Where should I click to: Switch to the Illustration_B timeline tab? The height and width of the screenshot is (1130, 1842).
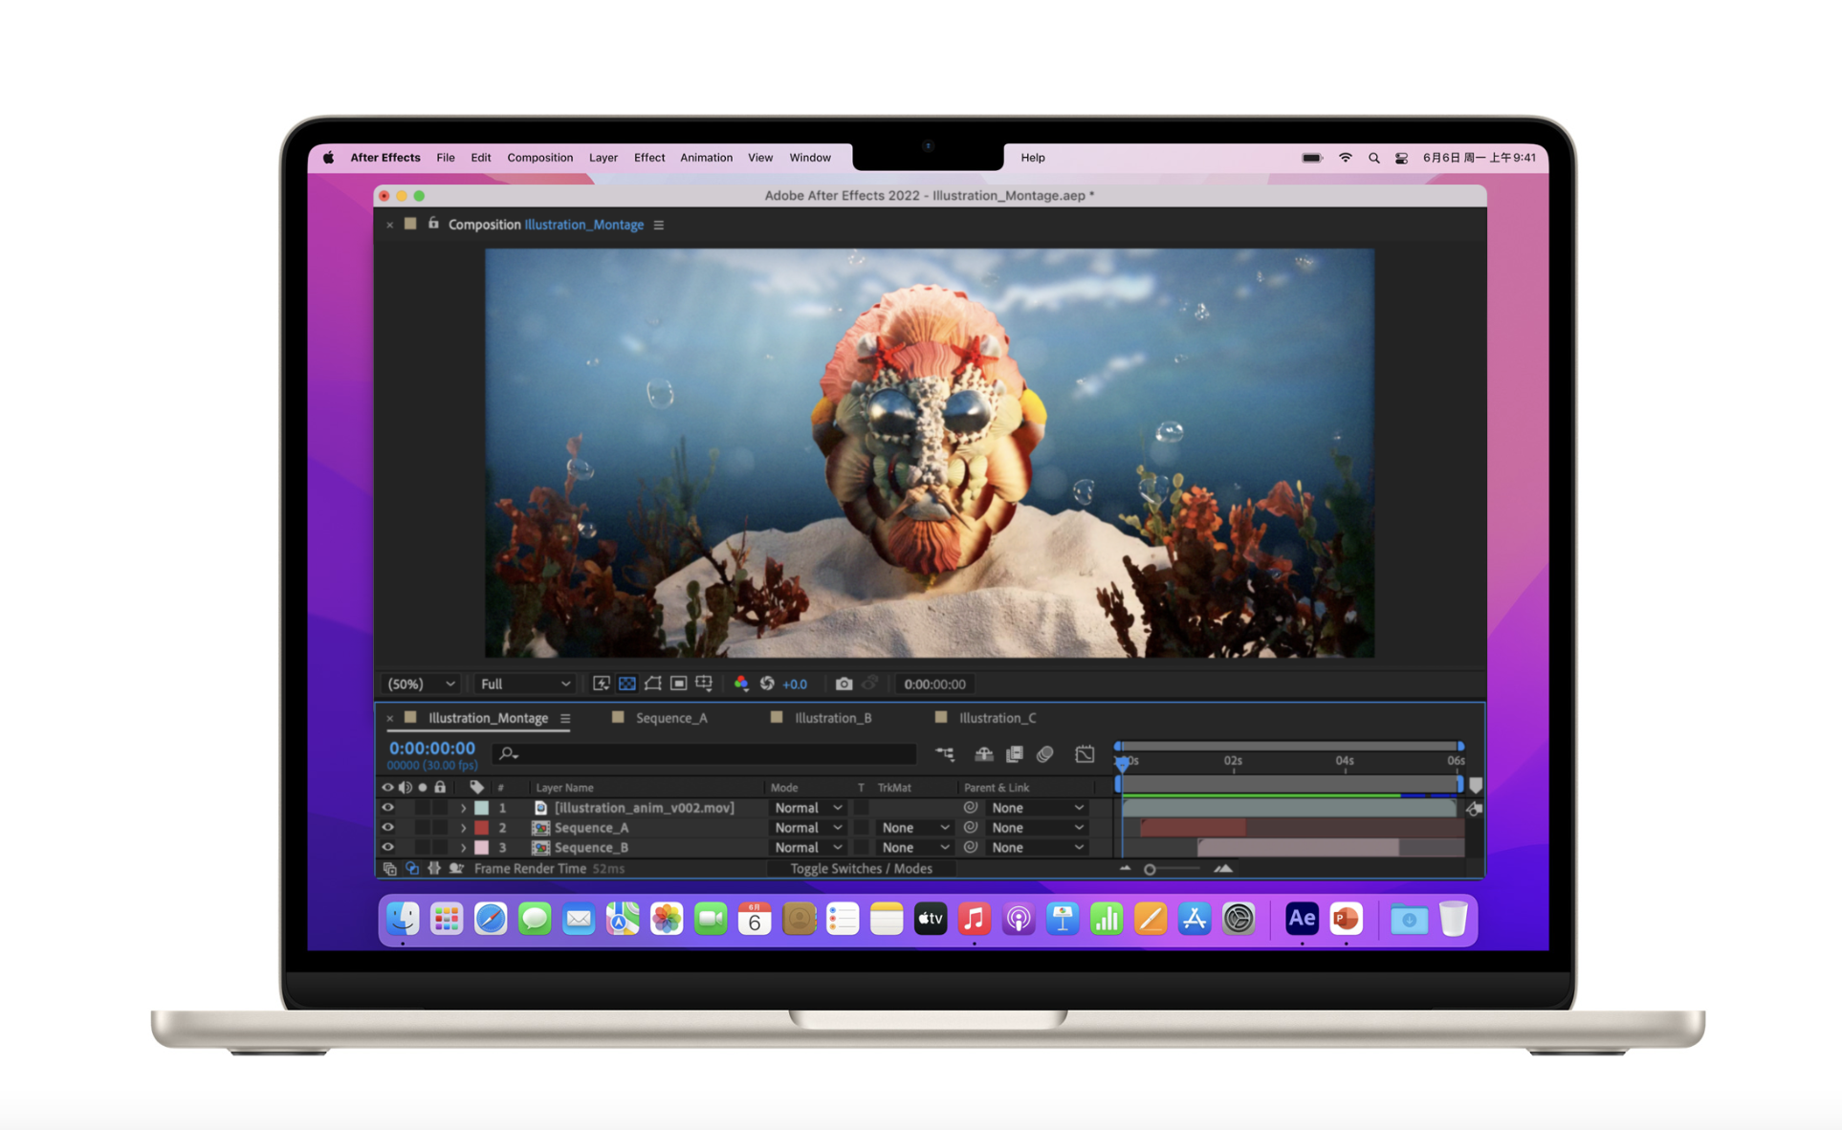coord(832,718)
